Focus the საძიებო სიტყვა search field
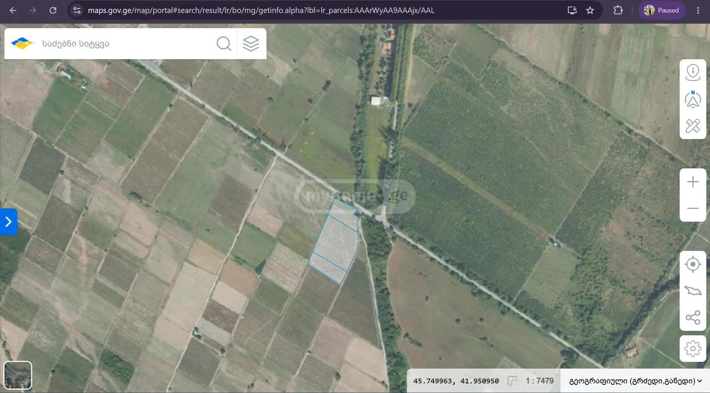 [126, 43]
